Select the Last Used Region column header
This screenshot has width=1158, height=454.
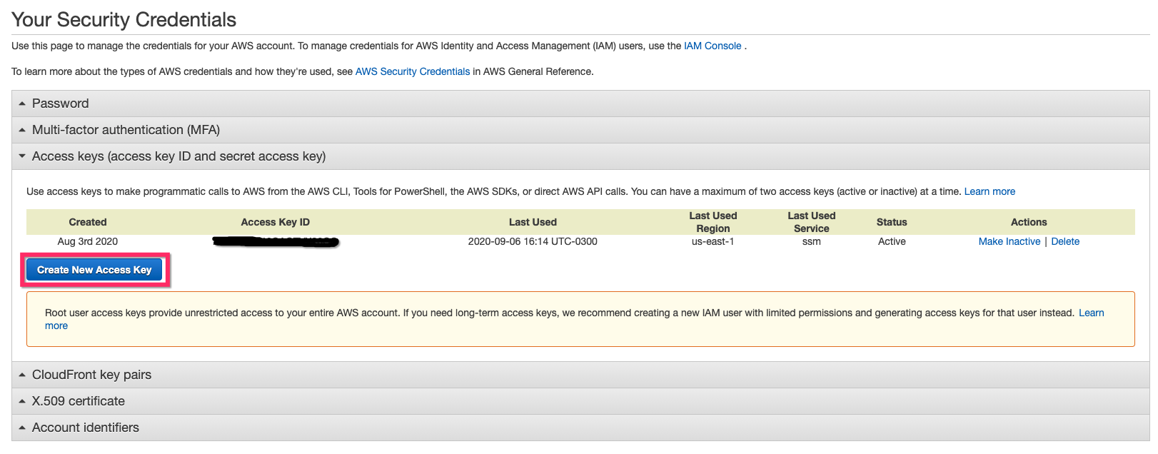(713, 222)
